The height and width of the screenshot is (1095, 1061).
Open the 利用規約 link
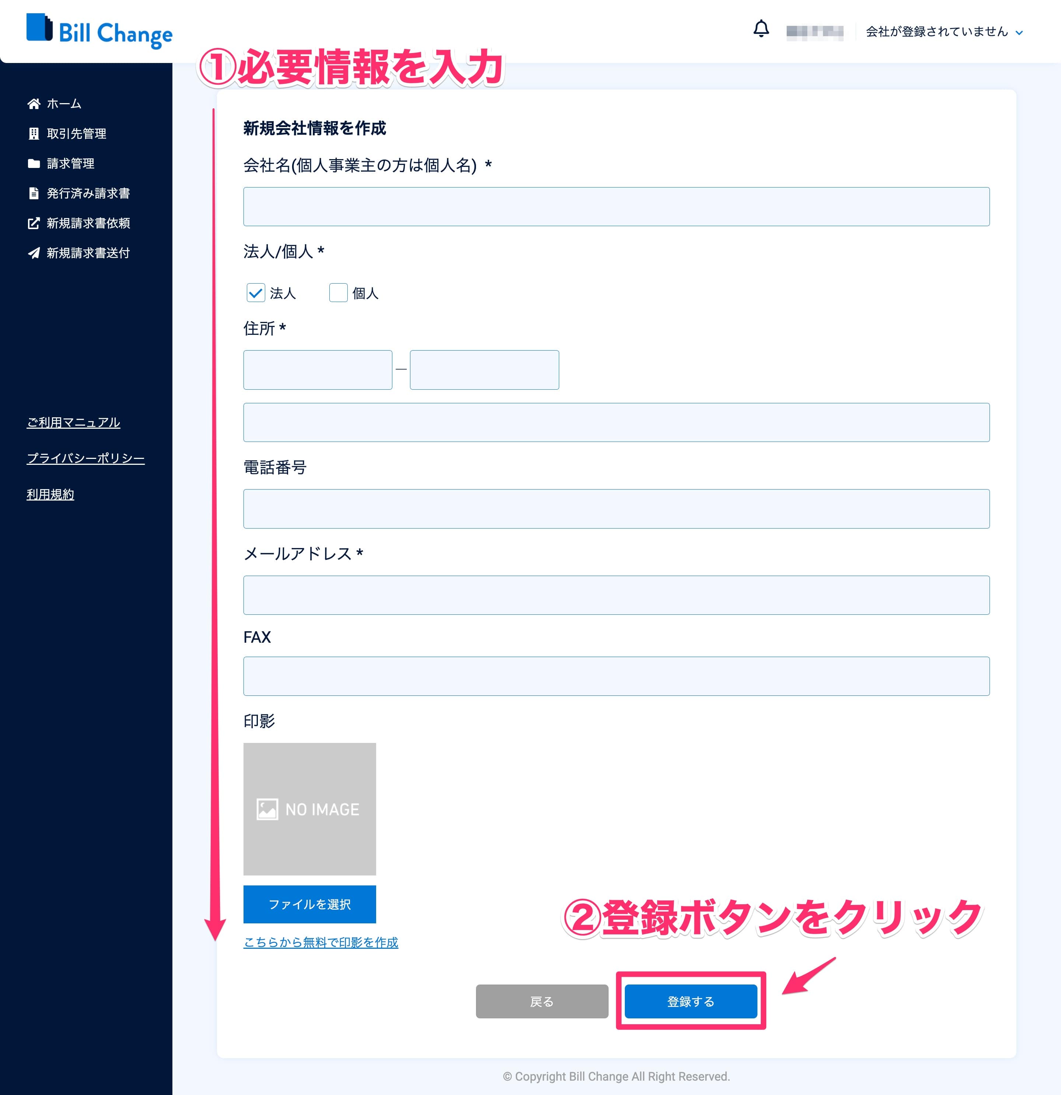(x=50, y=494)
